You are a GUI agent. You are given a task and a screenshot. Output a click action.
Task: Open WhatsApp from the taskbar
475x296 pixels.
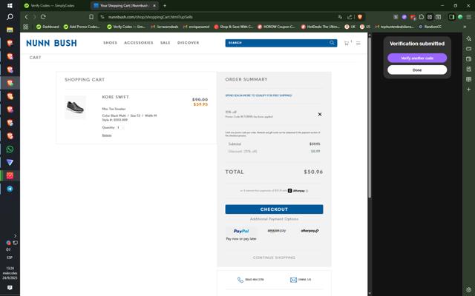pos(10,149)
